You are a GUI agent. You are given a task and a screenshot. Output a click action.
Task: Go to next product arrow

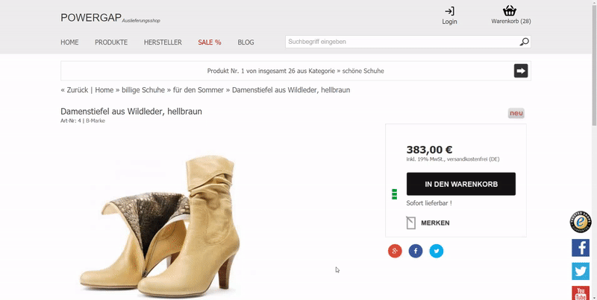(521, 71)
